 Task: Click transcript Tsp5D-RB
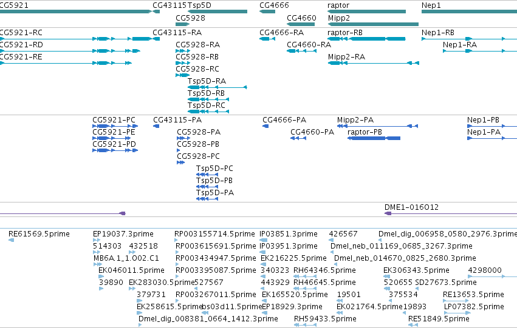pos(208,99)
